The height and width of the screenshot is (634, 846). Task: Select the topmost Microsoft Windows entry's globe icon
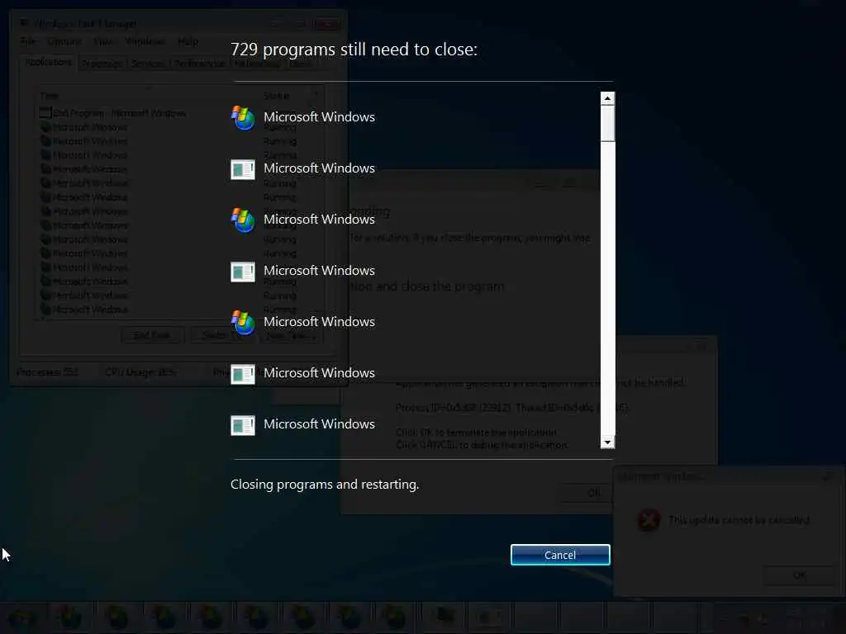click(243, 117)
